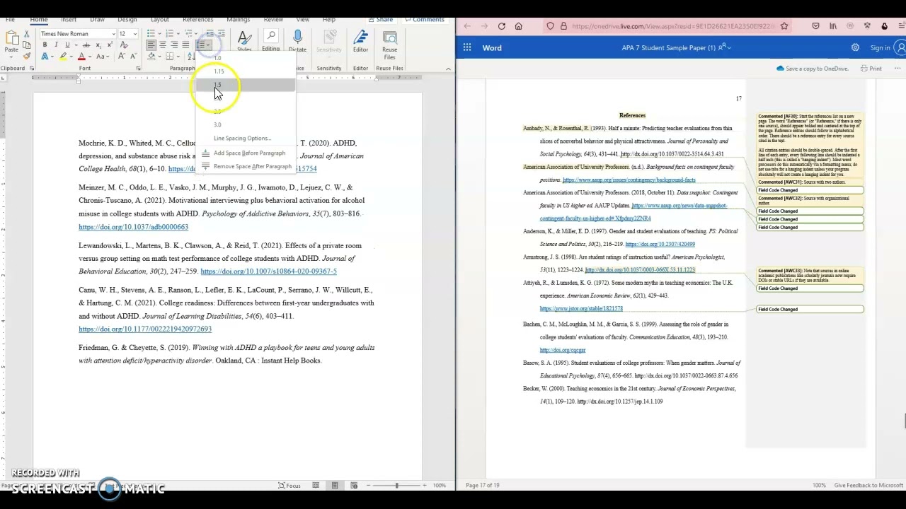Screen dimensions: 906x509
Task: Open the Styles gallery
Action: [244, 41]
